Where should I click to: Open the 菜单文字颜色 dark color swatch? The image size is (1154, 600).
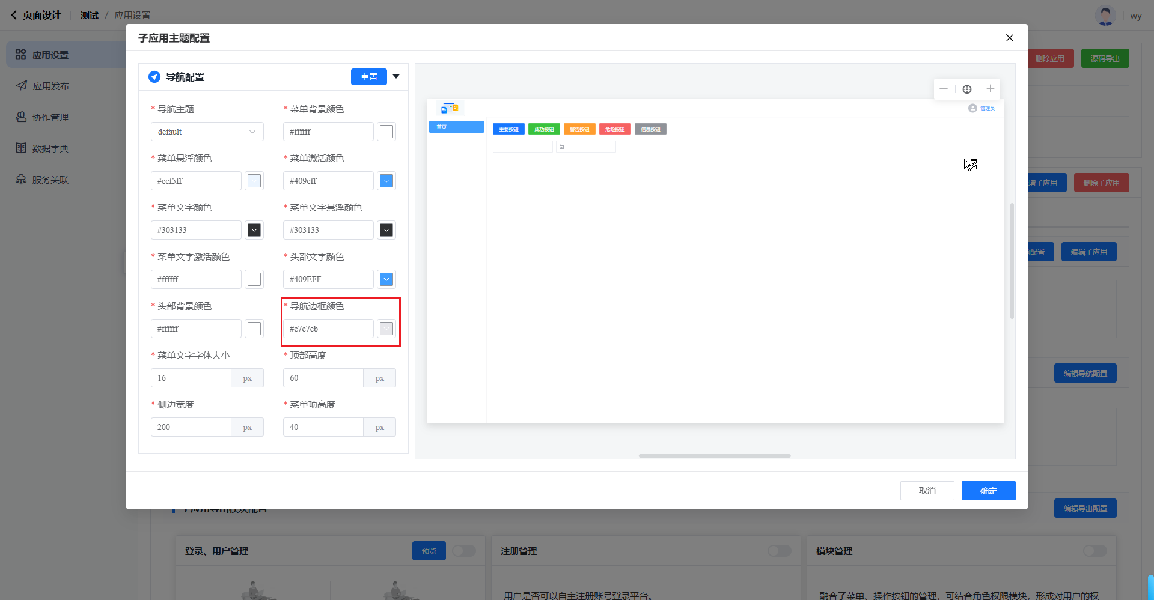coord(254,230)
